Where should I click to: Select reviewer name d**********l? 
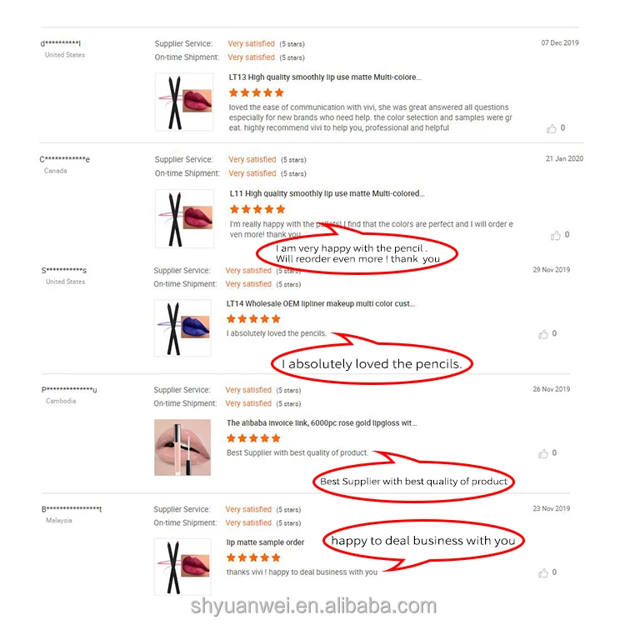(x=61, y=43)
